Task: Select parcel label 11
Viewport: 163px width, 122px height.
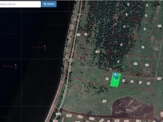Action: click(x=143, y=47)
